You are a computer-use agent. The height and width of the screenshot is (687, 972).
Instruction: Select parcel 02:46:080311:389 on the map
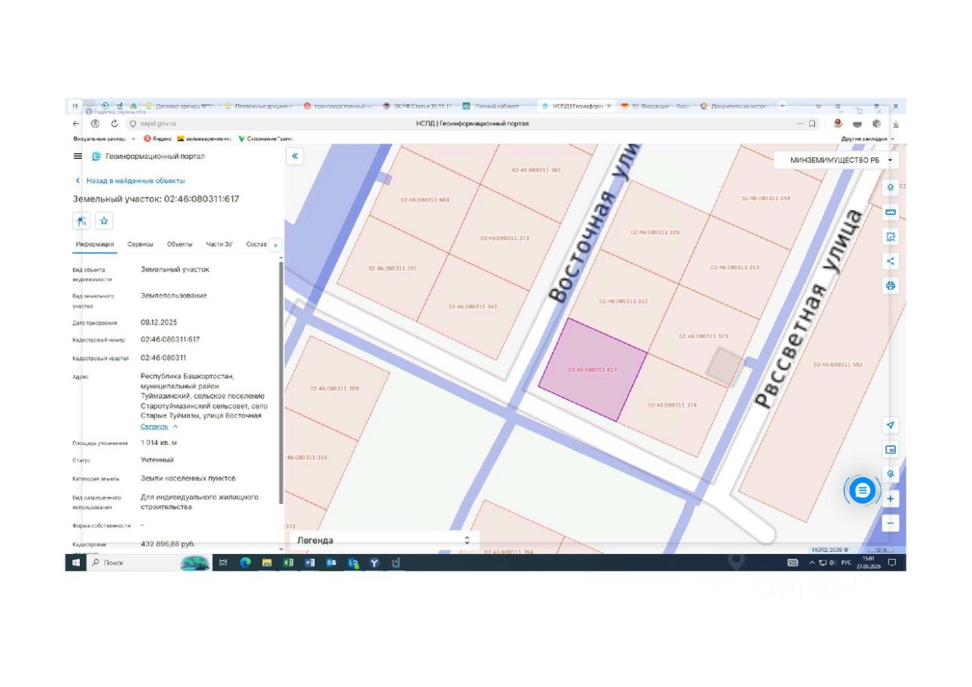[x=334, y=389]
